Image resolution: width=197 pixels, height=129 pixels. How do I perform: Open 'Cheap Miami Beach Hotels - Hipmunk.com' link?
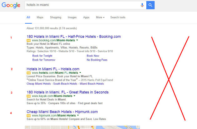pos(62,112)
